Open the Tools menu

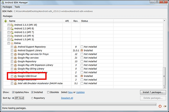coord(17,7)
